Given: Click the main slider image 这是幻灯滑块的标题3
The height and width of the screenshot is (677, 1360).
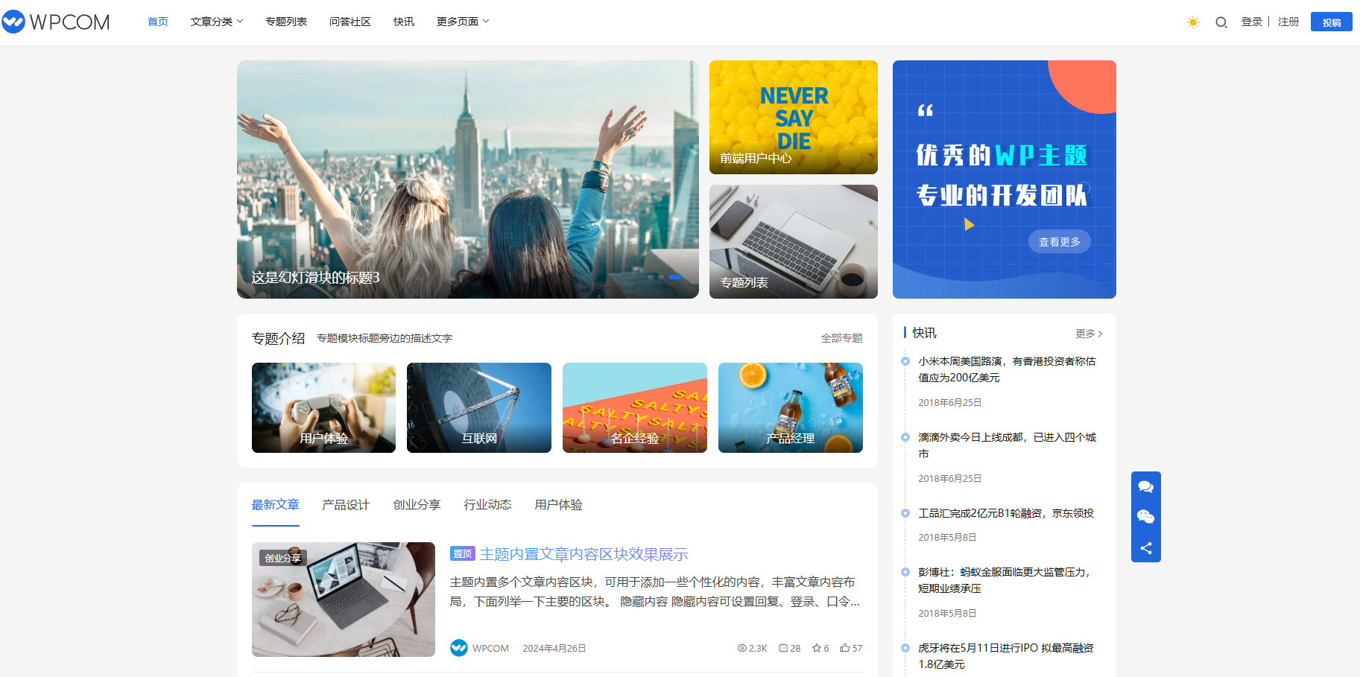Looking at the screenshot, I should (x=468, y=179).
